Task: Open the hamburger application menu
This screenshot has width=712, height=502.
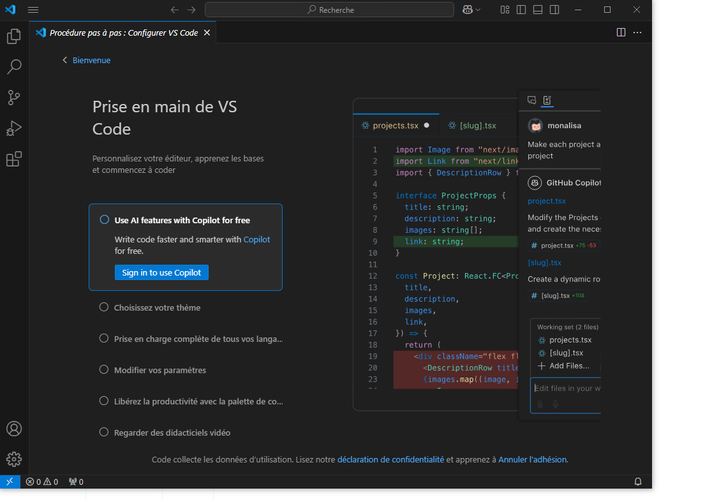Action: click(x=33, y=10)
